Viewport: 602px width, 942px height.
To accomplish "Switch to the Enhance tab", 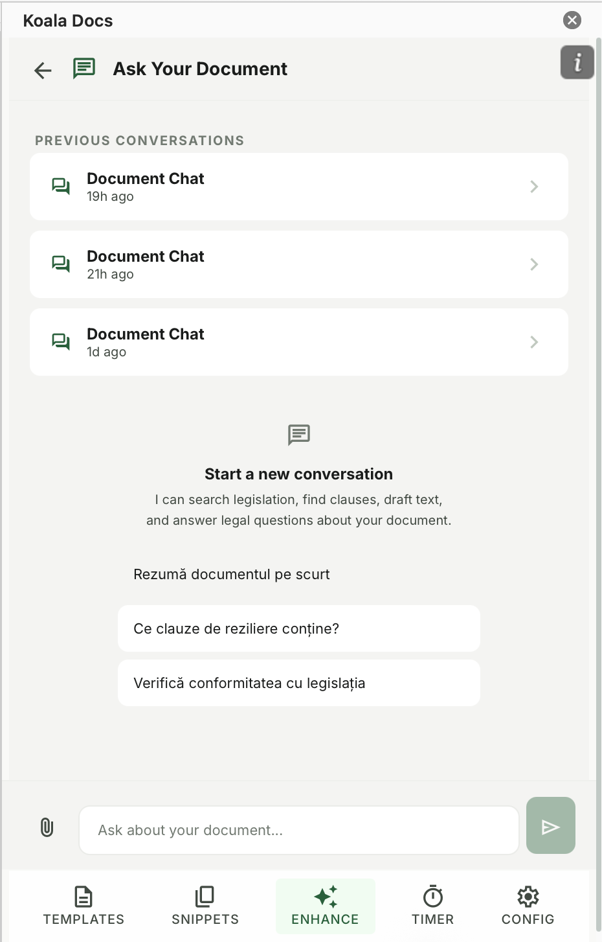I will (325, 905).
